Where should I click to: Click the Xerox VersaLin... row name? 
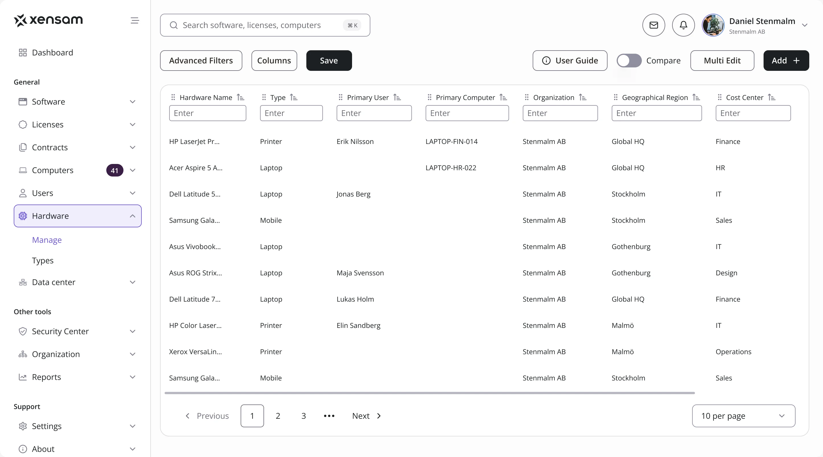pos(195,352)
